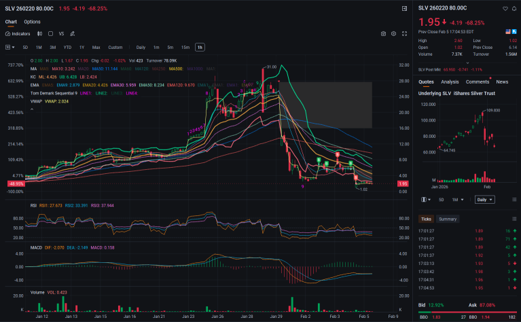The width and height of the screenshot is (521, 322).
Task: Select the 5m interval
Action: pos(170,48)
